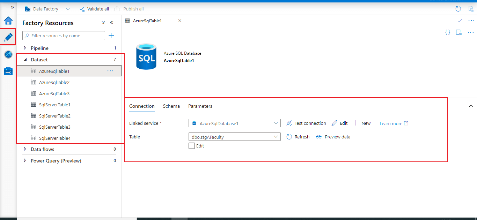Open the Monitor gauge icon
This screenshot has width=477, height=220.
tap(8, 54)
